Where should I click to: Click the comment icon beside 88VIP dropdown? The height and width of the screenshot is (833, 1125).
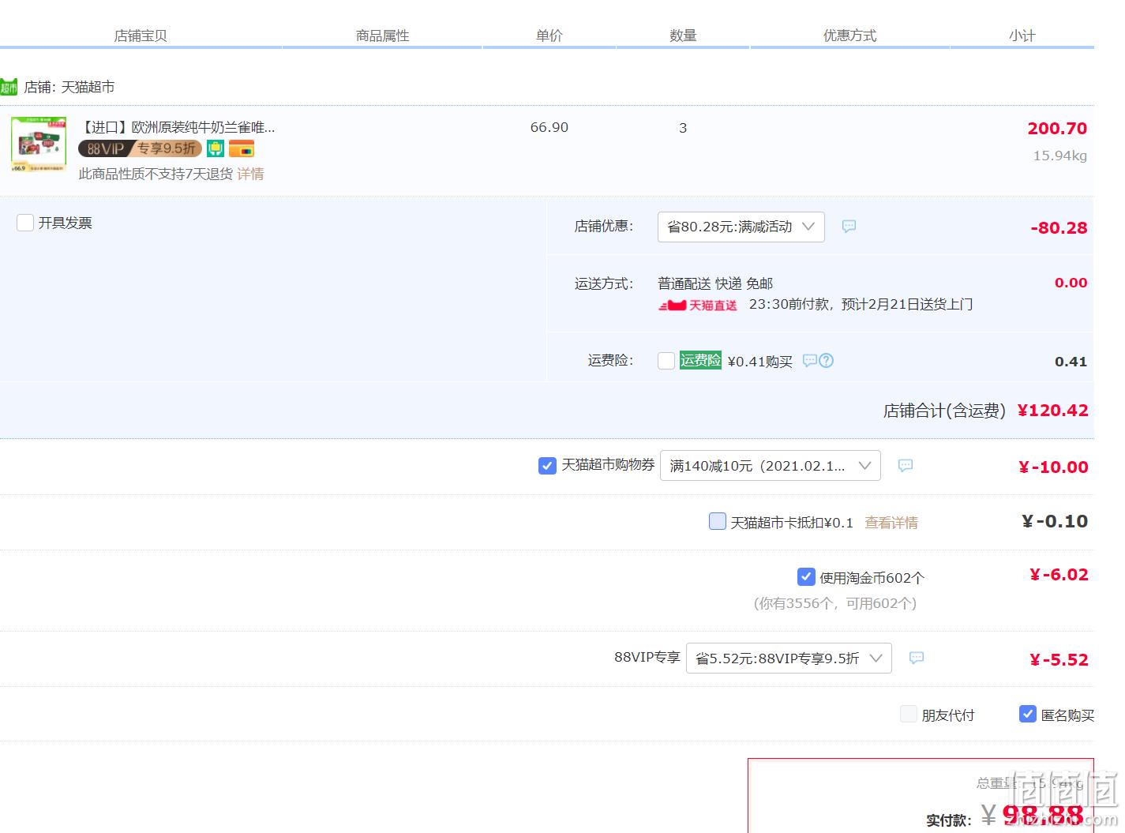(917, 658)
